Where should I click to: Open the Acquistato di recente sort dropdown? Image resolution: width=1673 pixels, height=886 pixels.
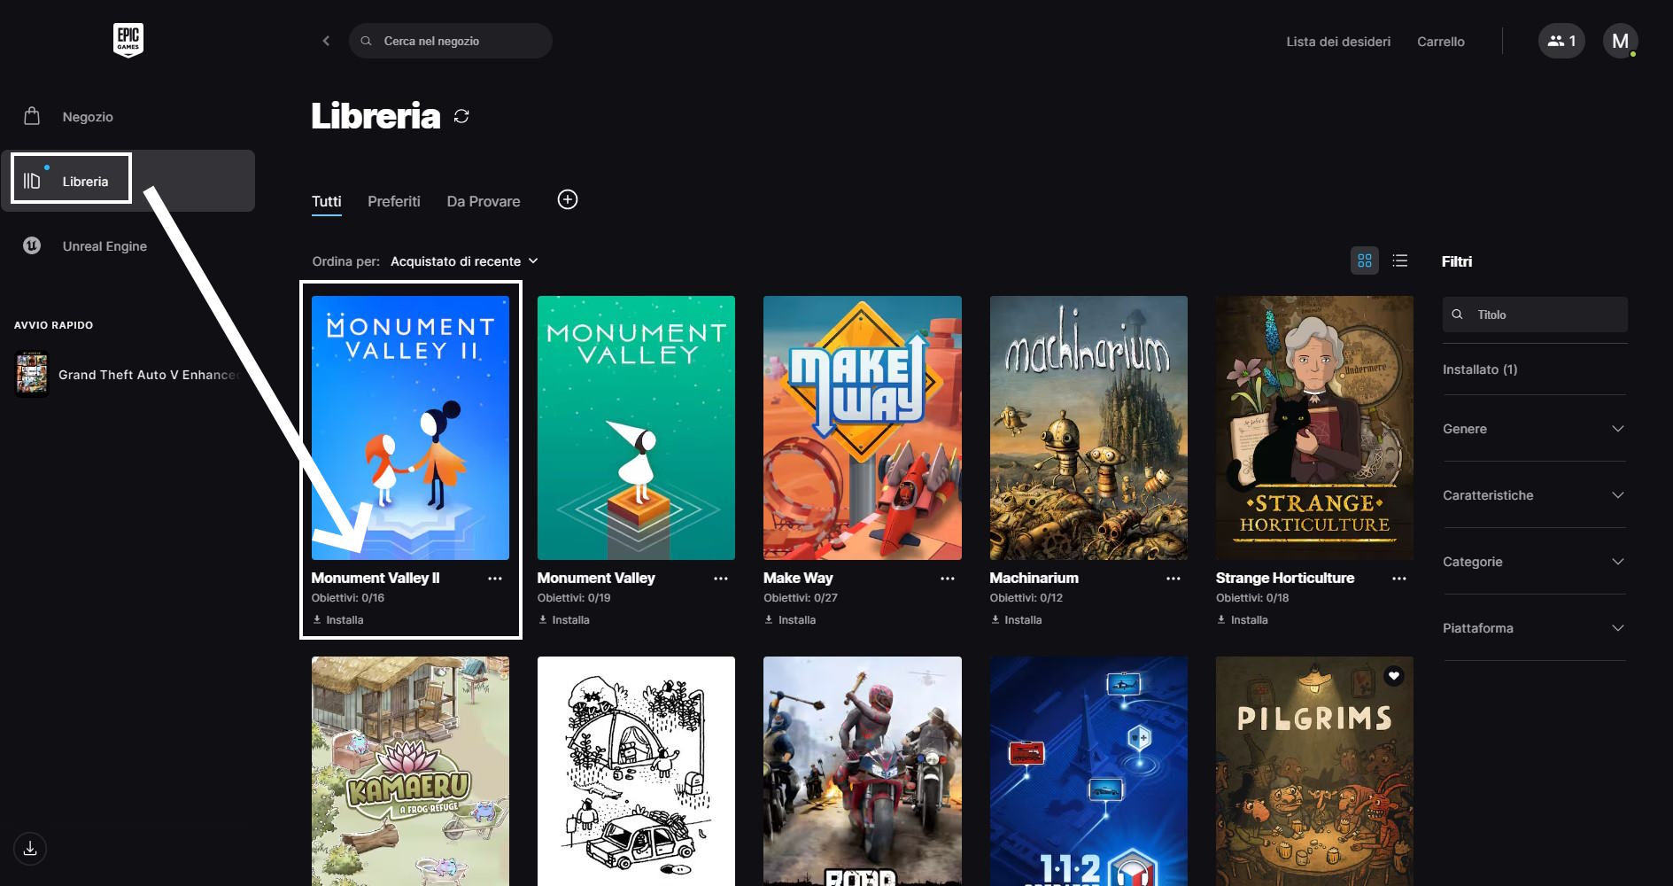click(464, 261)
